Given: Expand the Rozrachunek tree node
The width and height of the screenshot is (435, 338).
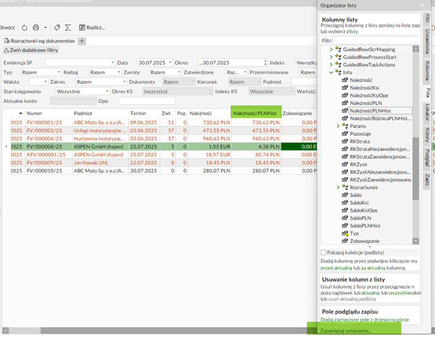Looking at the screenshot, I should [x=338, y=187].
